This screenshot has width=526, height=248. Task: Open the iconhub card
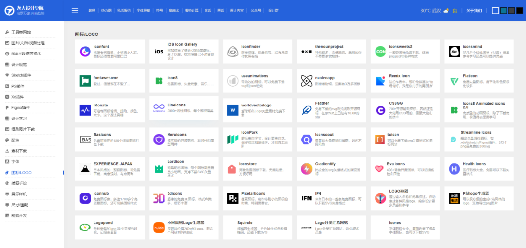pos(110,198)
